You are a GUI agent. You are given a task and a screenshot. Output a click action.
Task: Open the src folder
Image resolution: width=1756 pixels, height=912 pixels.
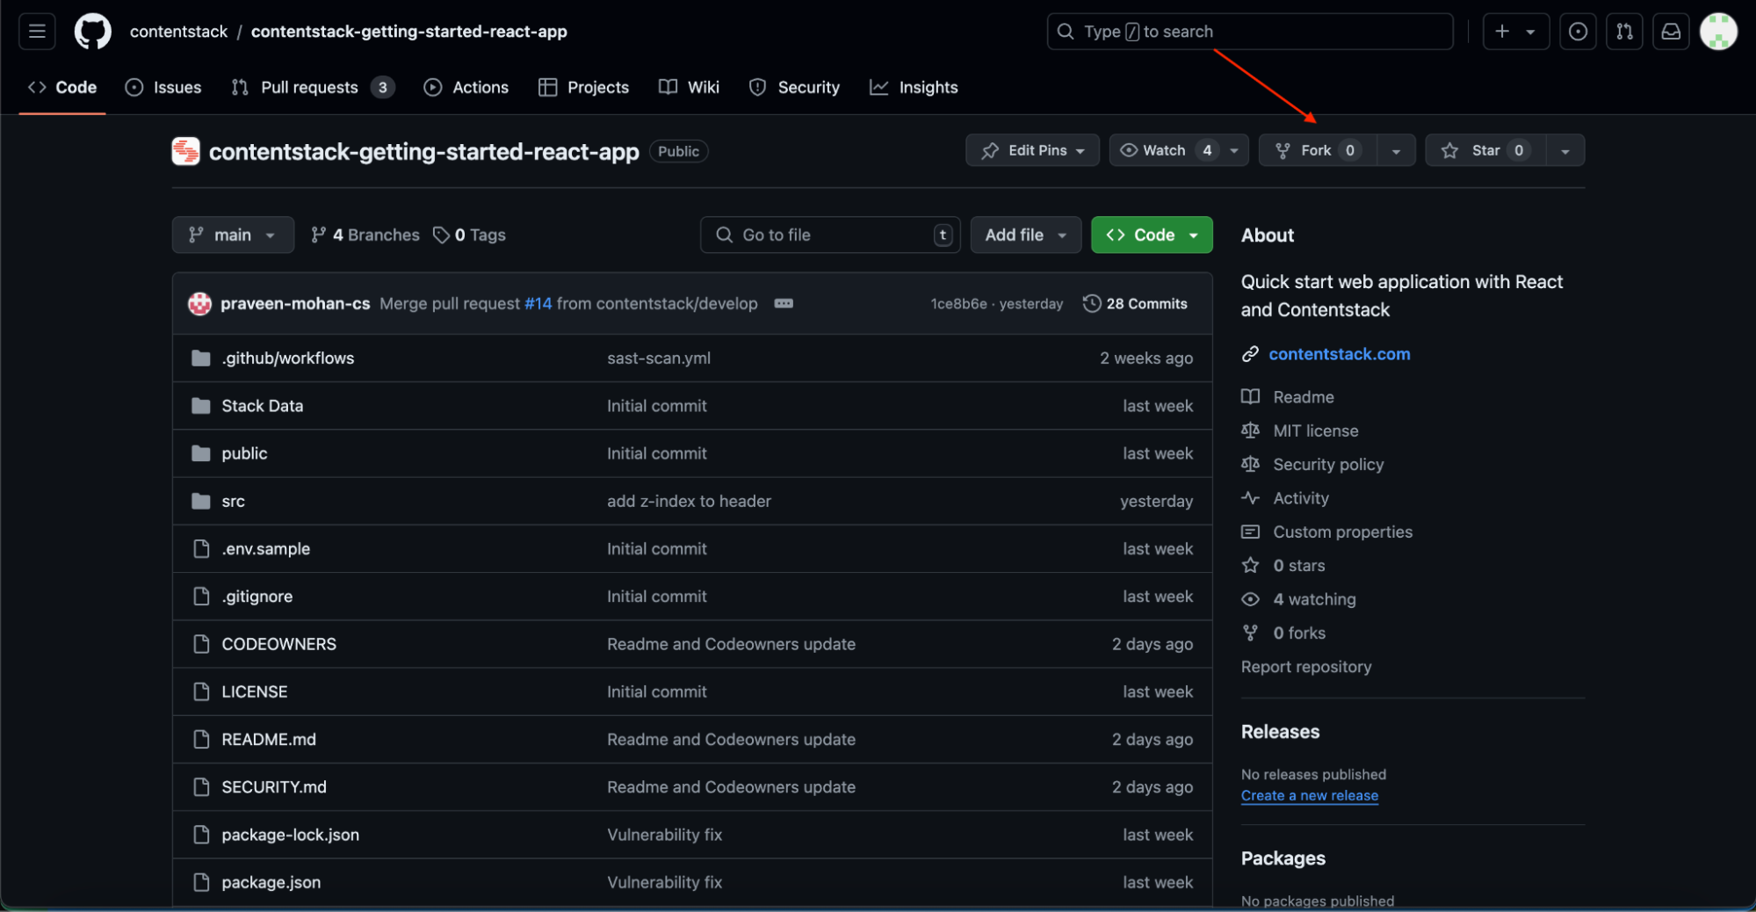point(233,501)
